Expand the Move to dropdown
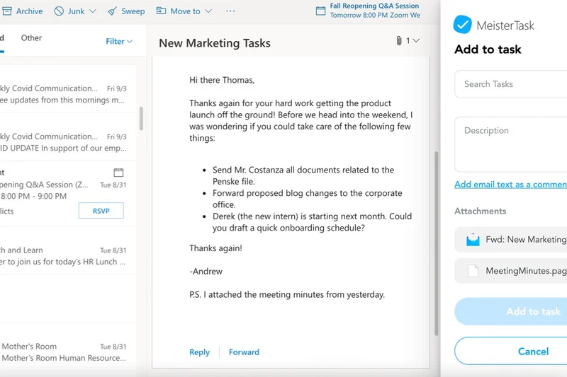The image size is (567, 377). pos(208,11)
